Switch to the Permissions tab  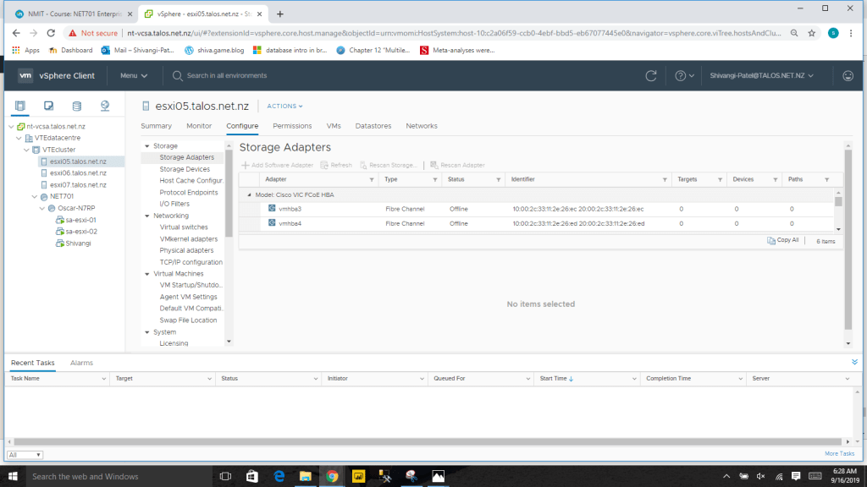(292, 126)
